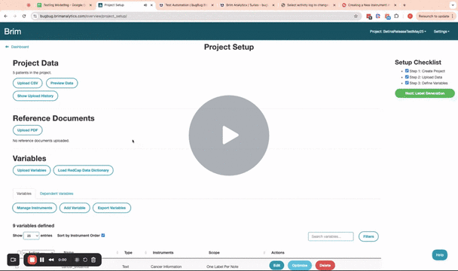Open the Settings dropdown
The width and height of the screenshot is (458, 271).
[441, 32]
